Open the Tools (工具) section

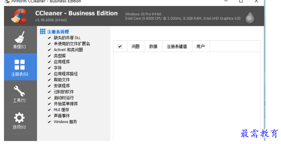[20, 94]
